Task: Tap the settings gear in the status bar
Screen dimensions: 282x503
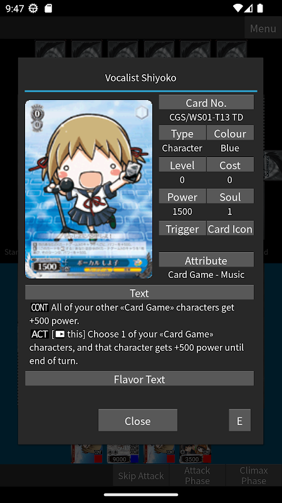Action: point(33,8)
